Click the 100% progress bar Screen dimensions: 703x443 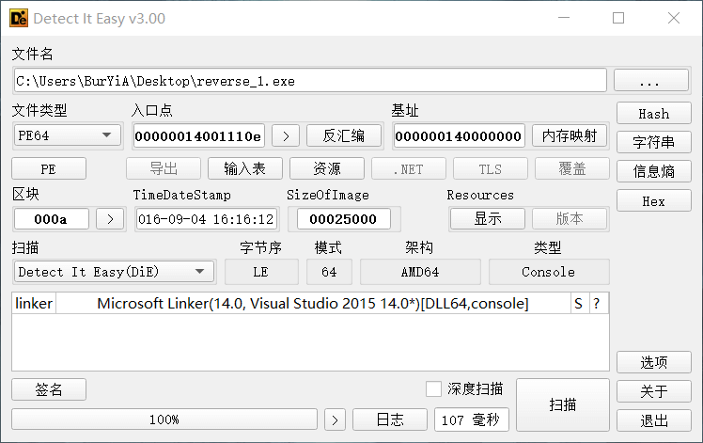tap(164, 419)
